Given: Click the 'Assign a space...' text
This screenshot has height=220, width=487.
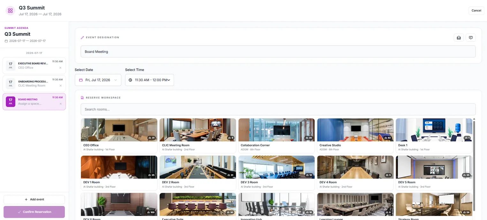Looking at the screenshot, I should pos(30,104).
